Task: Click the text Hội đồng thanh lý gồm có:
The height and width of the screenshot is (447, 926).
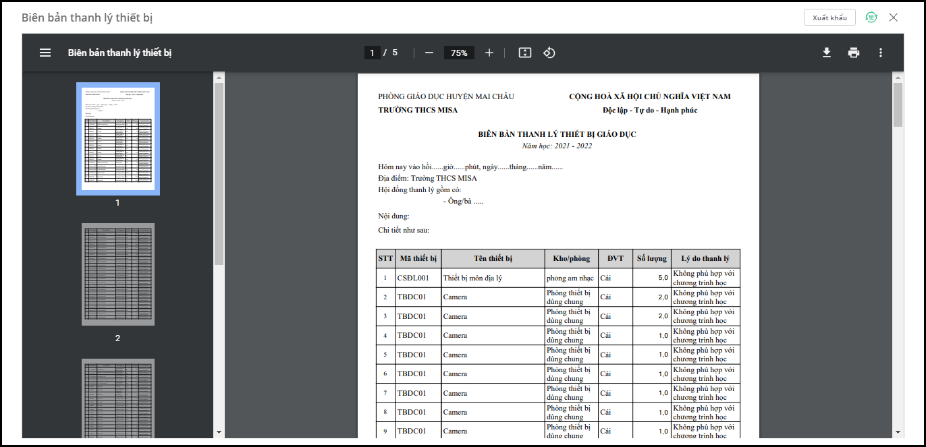Action: 420,189
